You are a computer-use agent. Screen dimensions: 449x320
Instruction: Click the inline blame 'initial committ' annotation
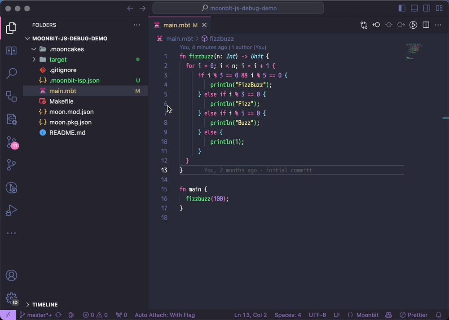[258, 170]
